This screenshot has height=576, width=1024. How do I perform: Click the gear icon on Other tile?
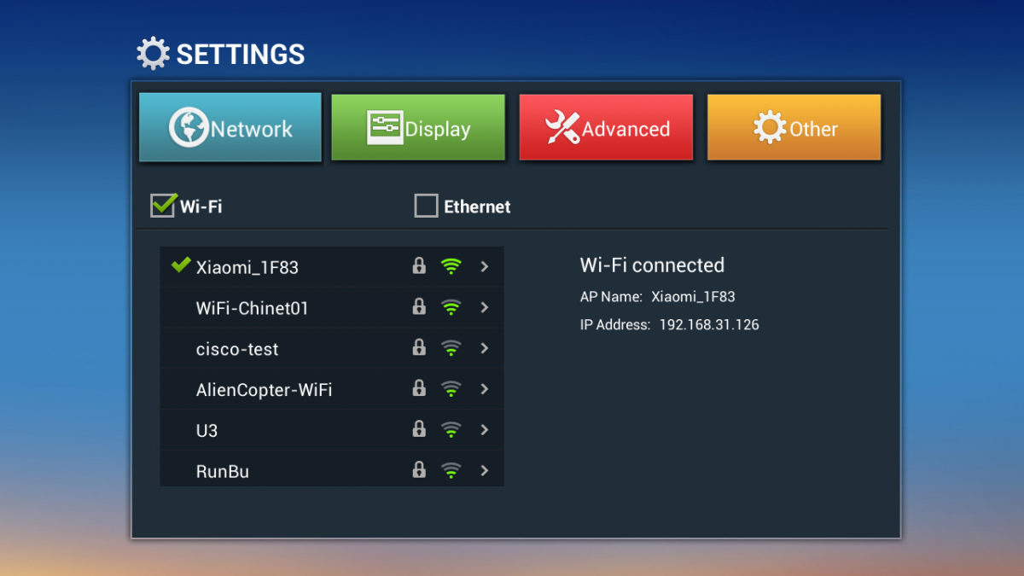[x=770, y=128]
